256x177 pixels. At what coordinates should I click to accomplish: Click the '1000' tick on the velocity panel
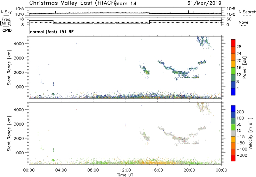(x=19, y=153)
